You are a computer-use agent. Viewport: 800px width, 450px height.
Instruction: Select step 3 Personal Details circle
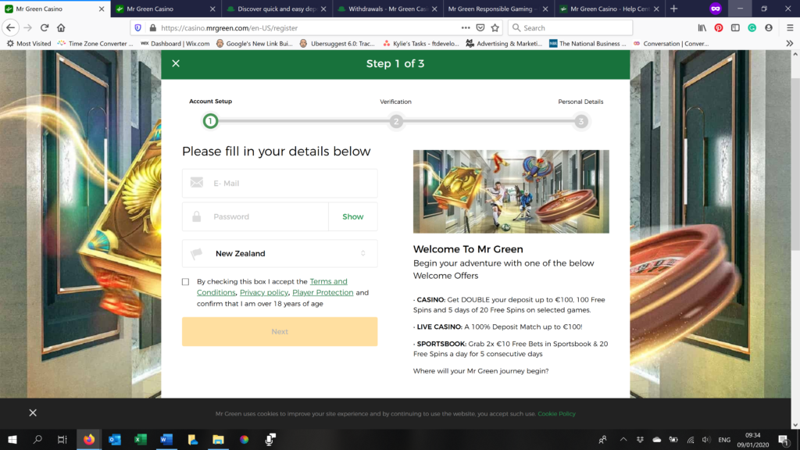click(580, 121)
